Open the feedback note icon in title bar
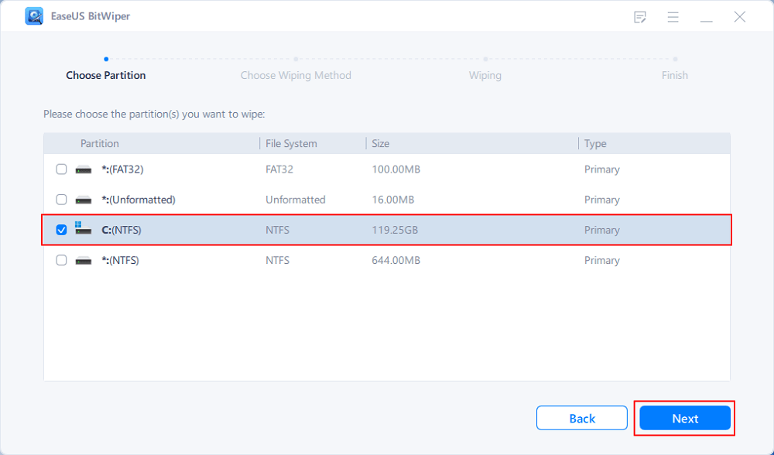Image resolution: width=774 pixels, height=455 pixels. (x=639, y=17)
